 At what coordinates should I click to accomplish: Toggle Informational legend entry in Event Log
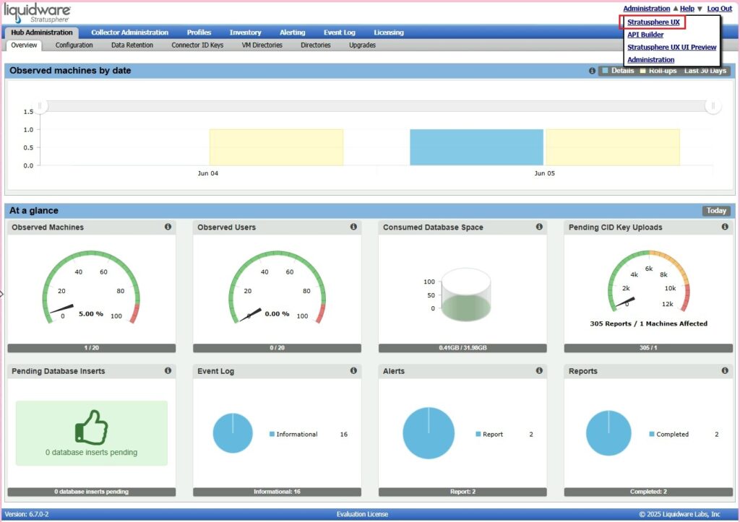pos(293,435)
